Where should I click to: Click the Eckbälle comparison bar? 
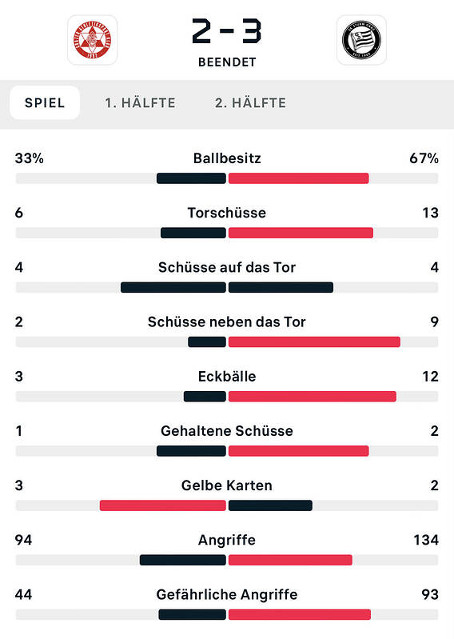[227, 397]
